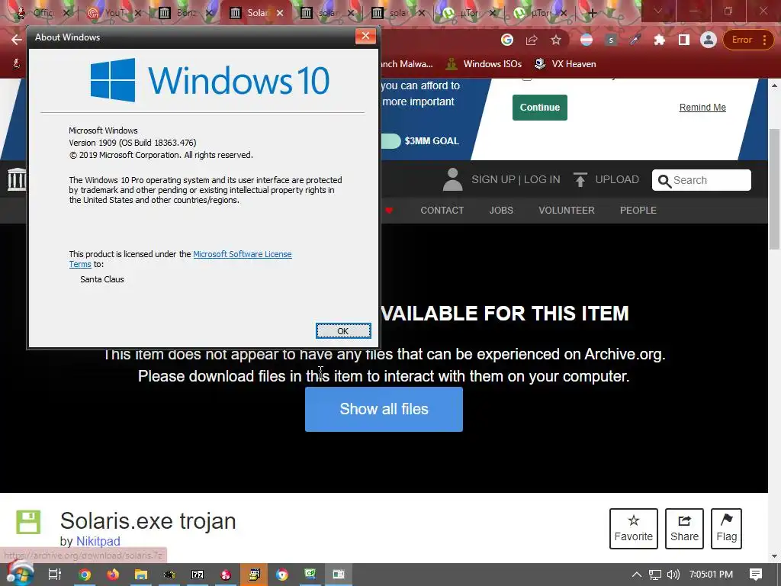Open the Windows ISOs bookmark

point(484,64)
